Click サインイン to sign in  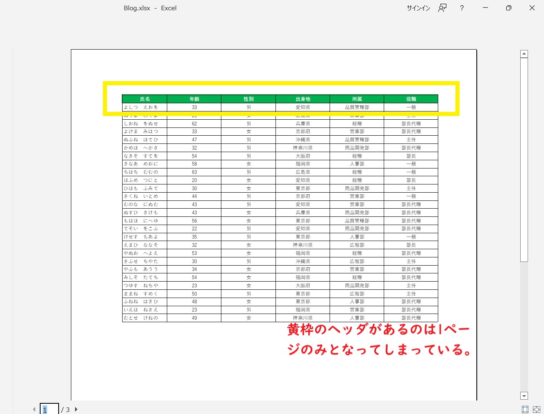pos(419,8)
